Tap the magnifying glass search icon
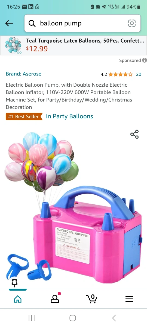Image resolution: width=147 pixels, height=328 pixels. click(x=32, y=24)
